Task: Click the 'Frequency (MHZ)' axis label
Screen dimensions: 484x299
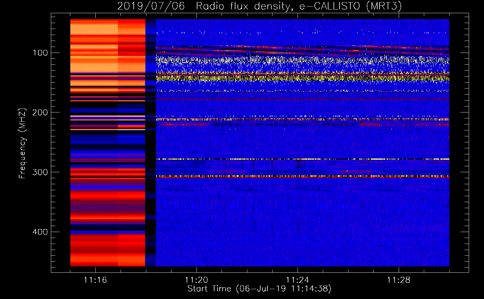Action: tap(22, 143)
